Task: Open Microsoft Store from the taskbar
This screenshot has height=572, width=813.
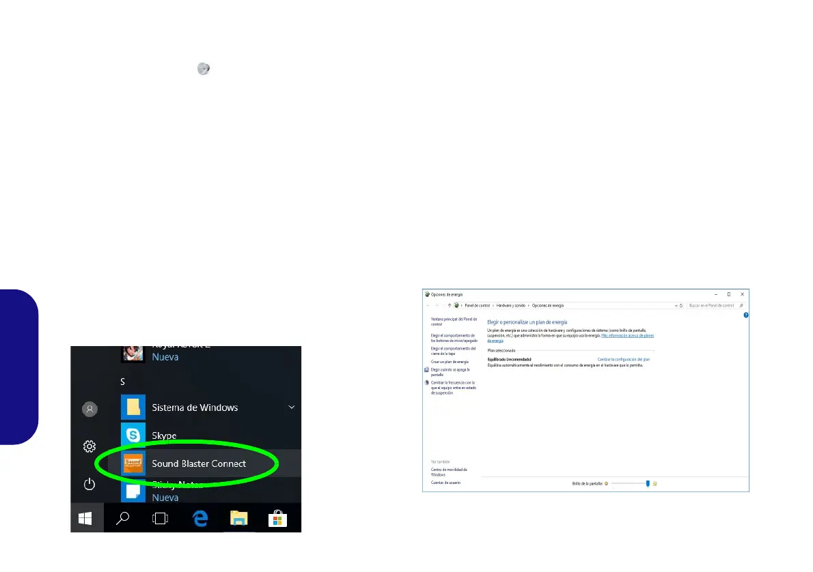Action: 277,518
